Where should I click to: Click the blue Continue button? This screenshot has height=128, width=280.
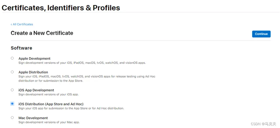point(261,34)
